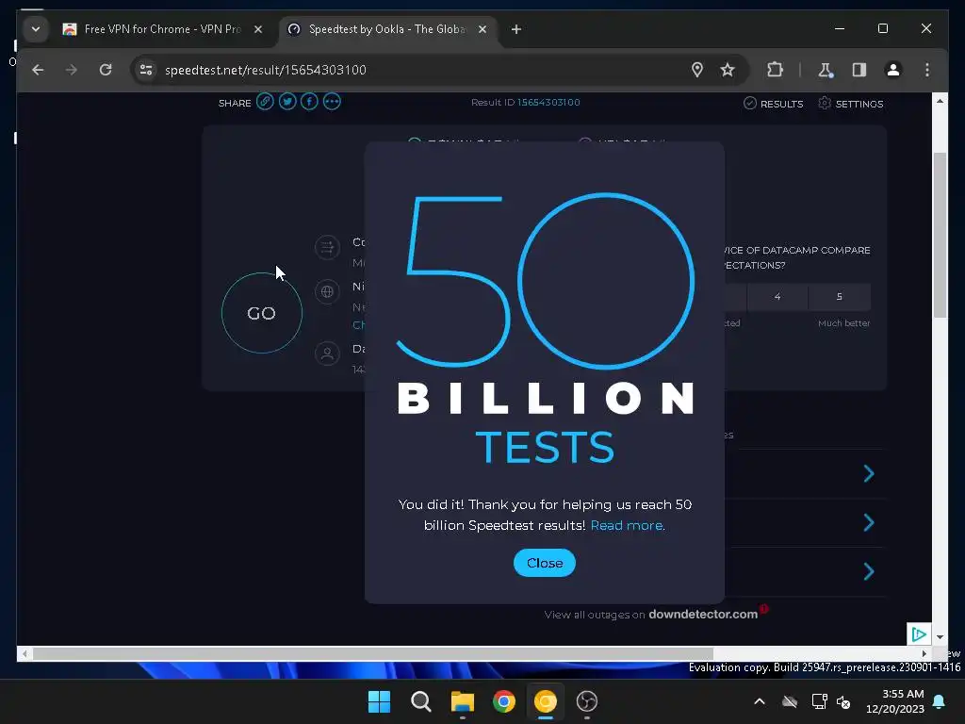965x724 pixels.
Task: Click the horizontal page scrollbar thumb
Action: coord(373,653)
